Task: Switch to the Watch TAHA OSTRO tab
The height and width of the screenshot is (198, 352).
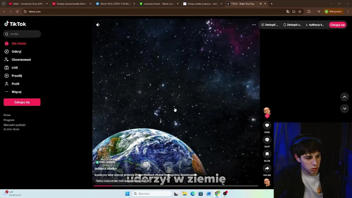Action: 116,4
